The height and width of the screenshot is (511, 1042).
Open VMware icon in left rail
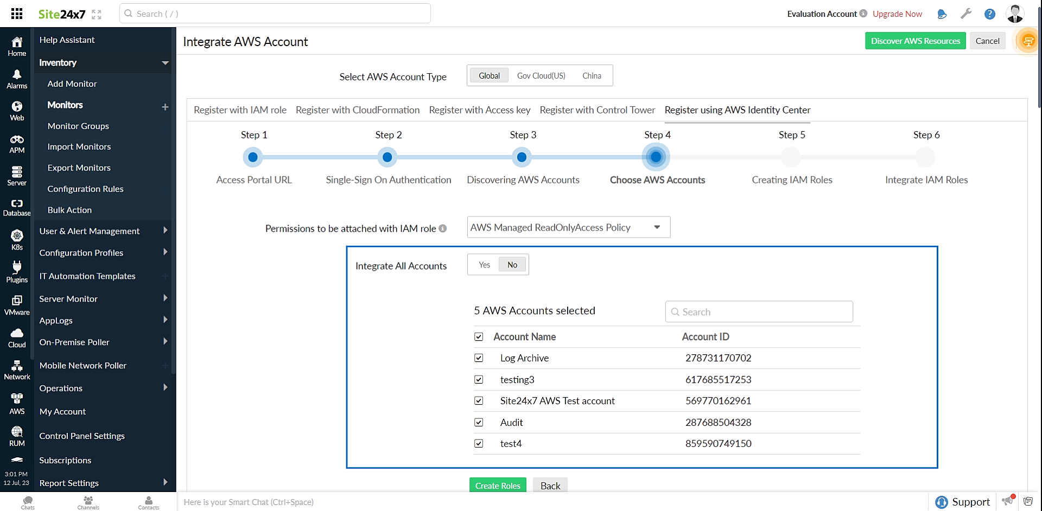point(17,305)
